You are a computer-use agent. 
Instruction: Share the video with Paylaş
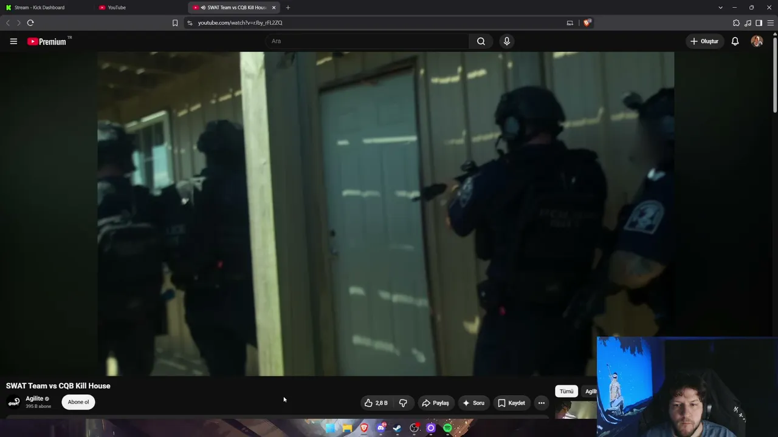(x=435, y=403)
